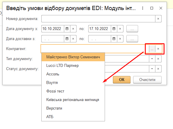Pick Верстати from the dropdown list

click(73, 108)
